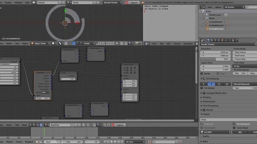Click the auto keyframe record icon in timeline
The width and height of the screenshot is (257, 144).
[149, 142]
